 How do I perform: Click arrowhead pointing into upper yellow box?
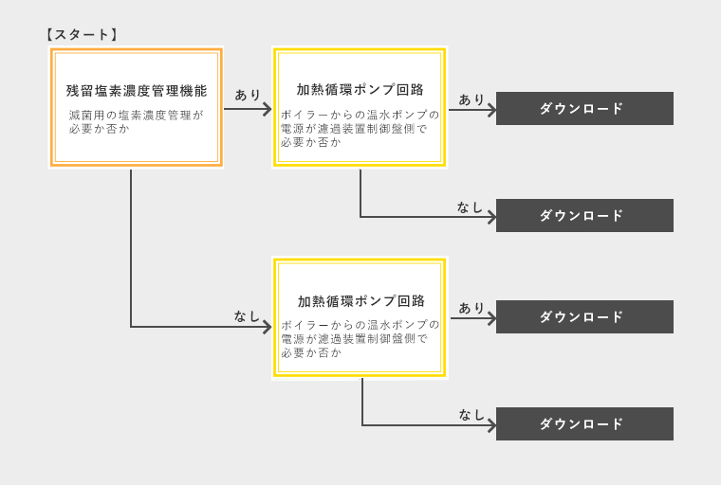tap(268, 109)
